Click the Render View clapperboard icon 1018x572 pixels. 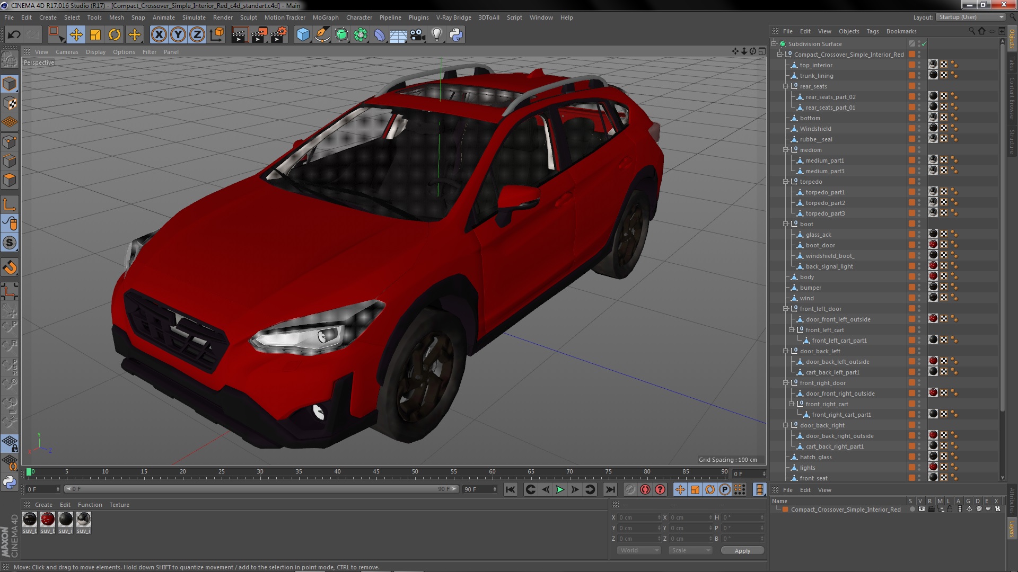coord(239,35)
